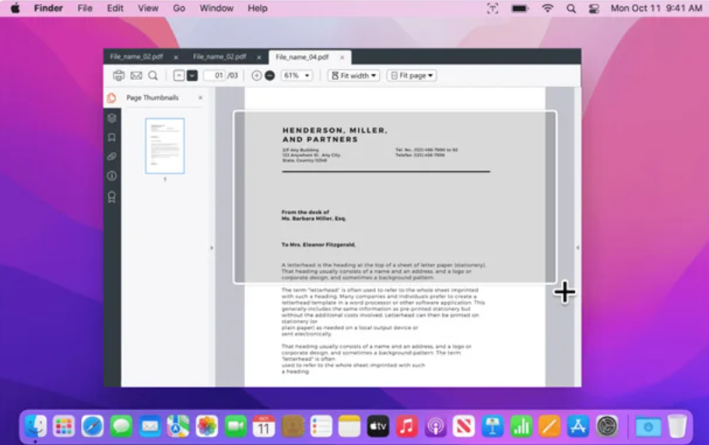Viewport: 709px width, 445px height.
Task: Email the PDF with the envelope icon
Action: [x=136, y=75]
